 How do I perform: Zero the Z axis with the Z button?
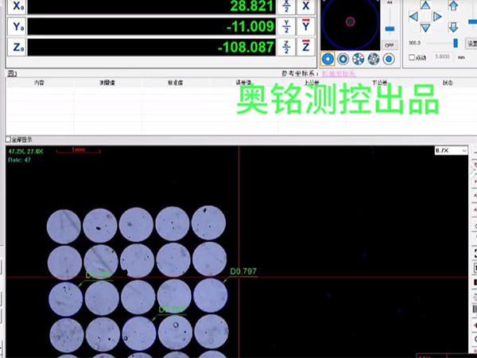(305, 48)
